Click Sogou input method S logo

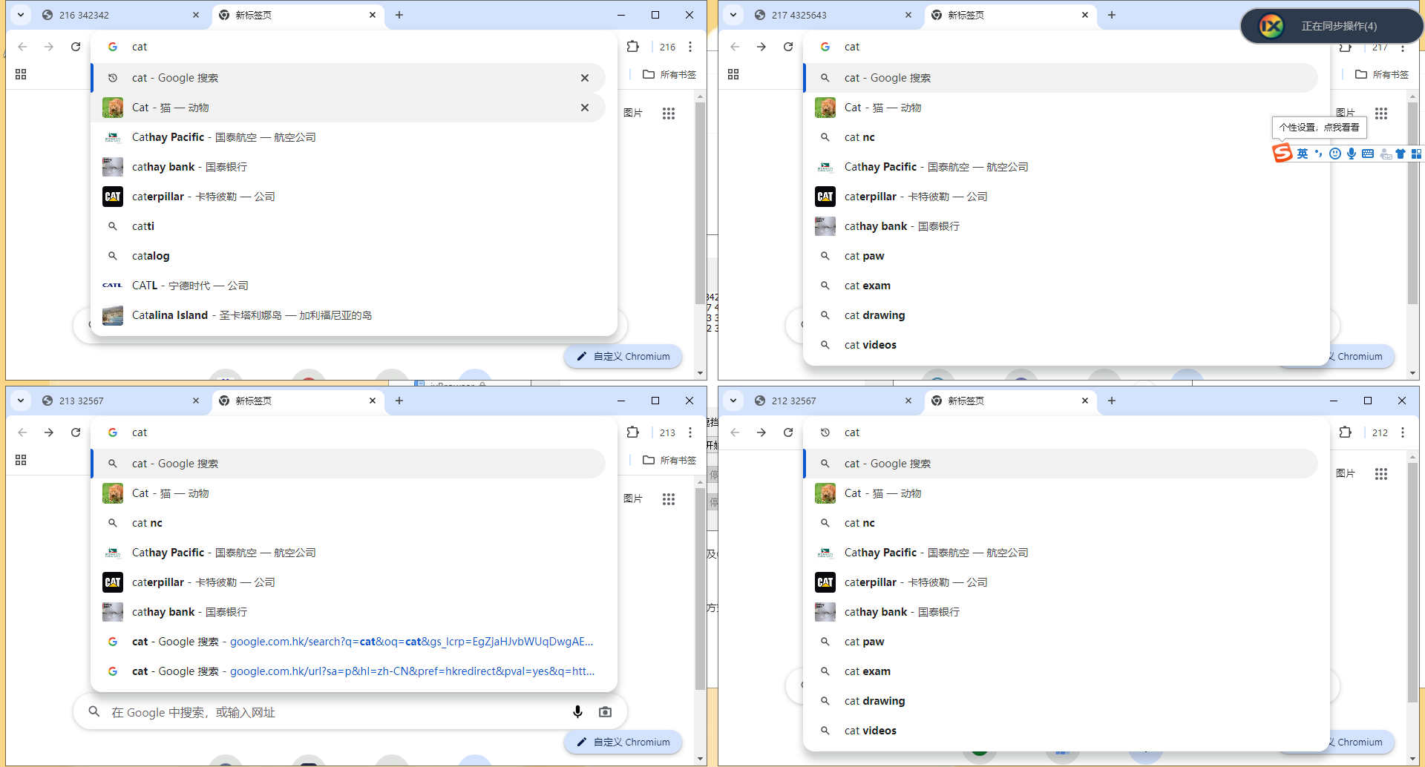click(1282, 154)
